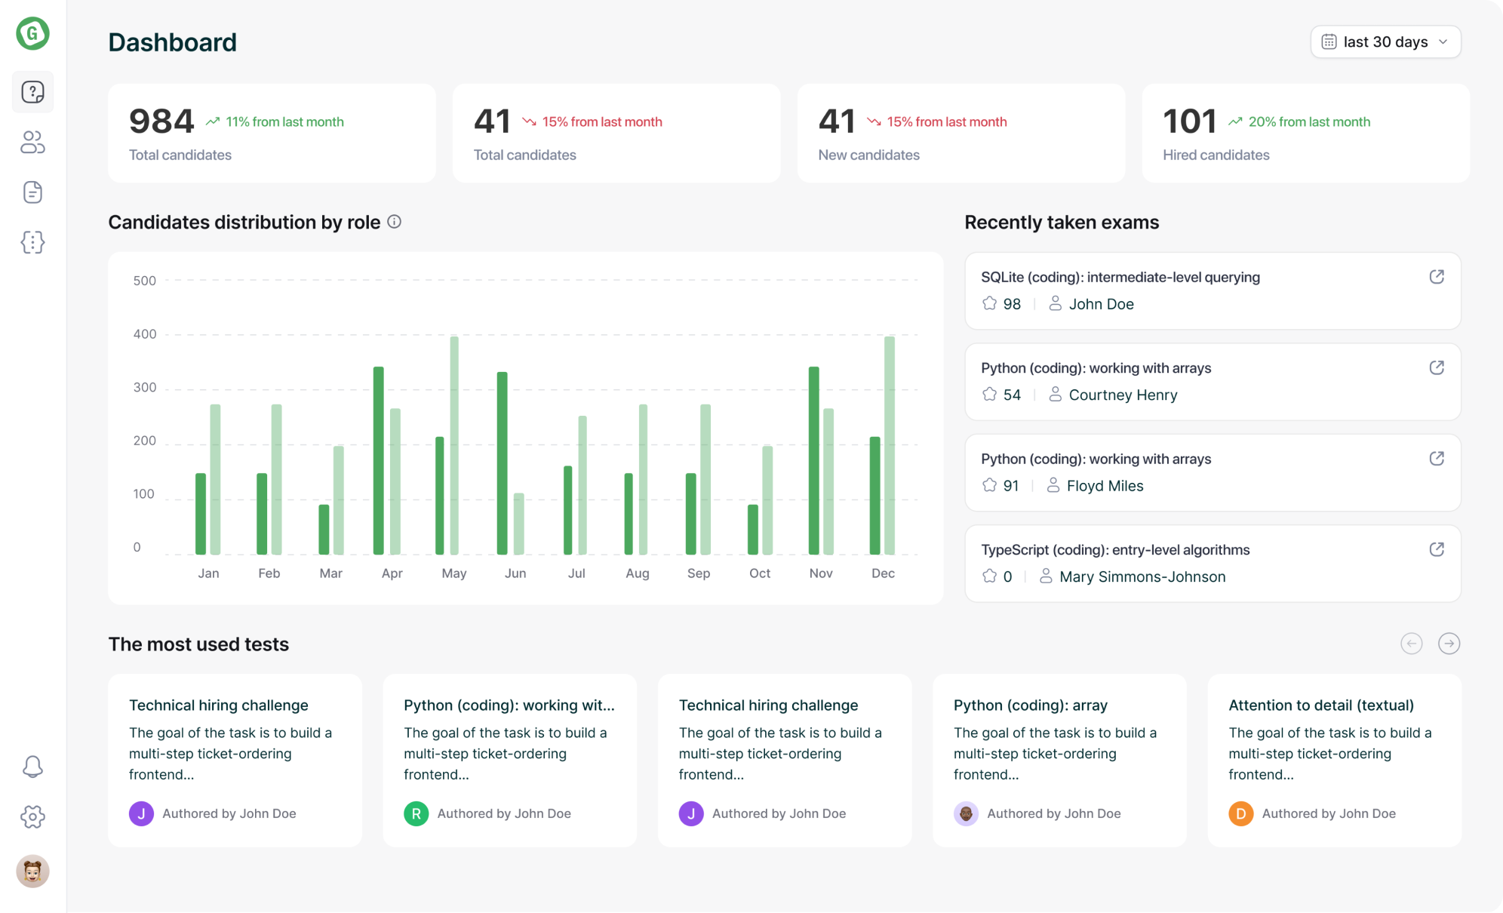Click the previous arrow above the most used tests
Image resolution: width=1503 pixels, height=913 pixels.
click(1411, 644)
